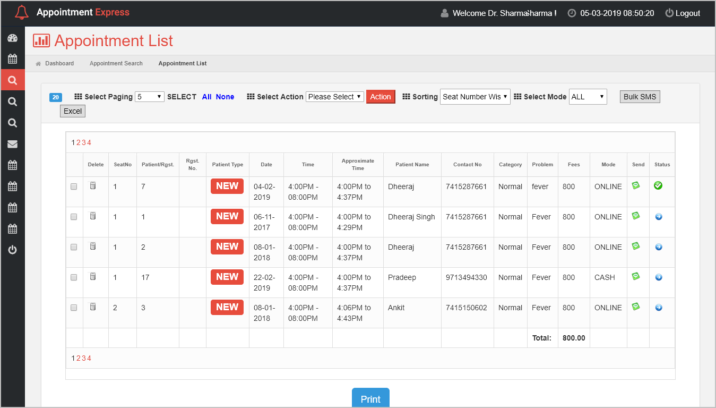Open the Sorting dropdown showing Seat Number
716x408 pixels.
pos(475,97)
